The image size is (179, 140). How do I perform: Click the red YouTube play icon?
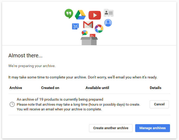click(95, 15)
